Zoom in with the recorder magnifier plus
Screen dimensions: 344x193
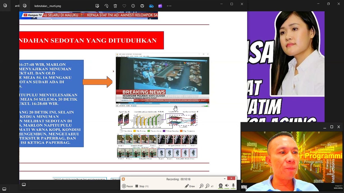tap(202, 186)
